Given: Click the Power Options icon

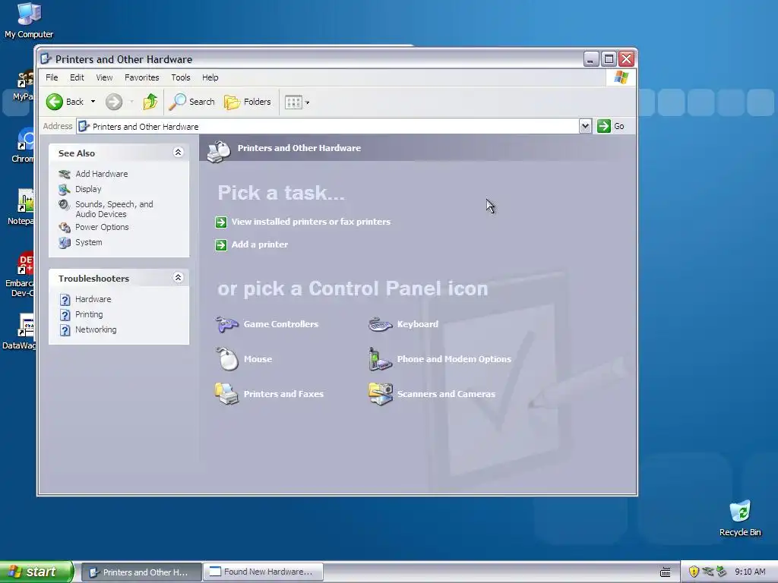Looking at the screenshot, I should [x=65, y=228].
